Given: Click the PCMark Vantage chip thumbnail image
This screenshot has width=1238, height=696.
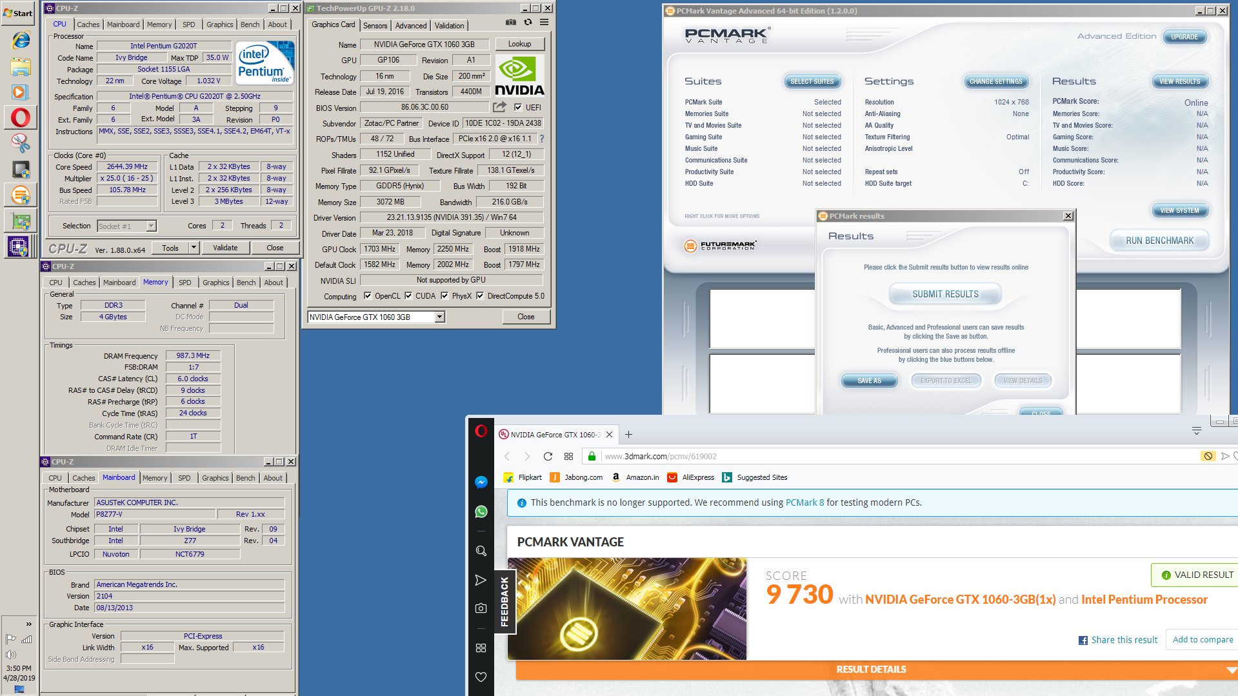Looking at the screenshot, I should point(627,609).
